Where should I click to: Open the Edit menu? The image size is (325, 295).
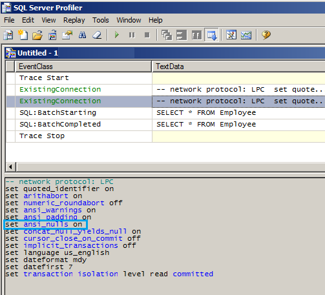coord(28,20)
